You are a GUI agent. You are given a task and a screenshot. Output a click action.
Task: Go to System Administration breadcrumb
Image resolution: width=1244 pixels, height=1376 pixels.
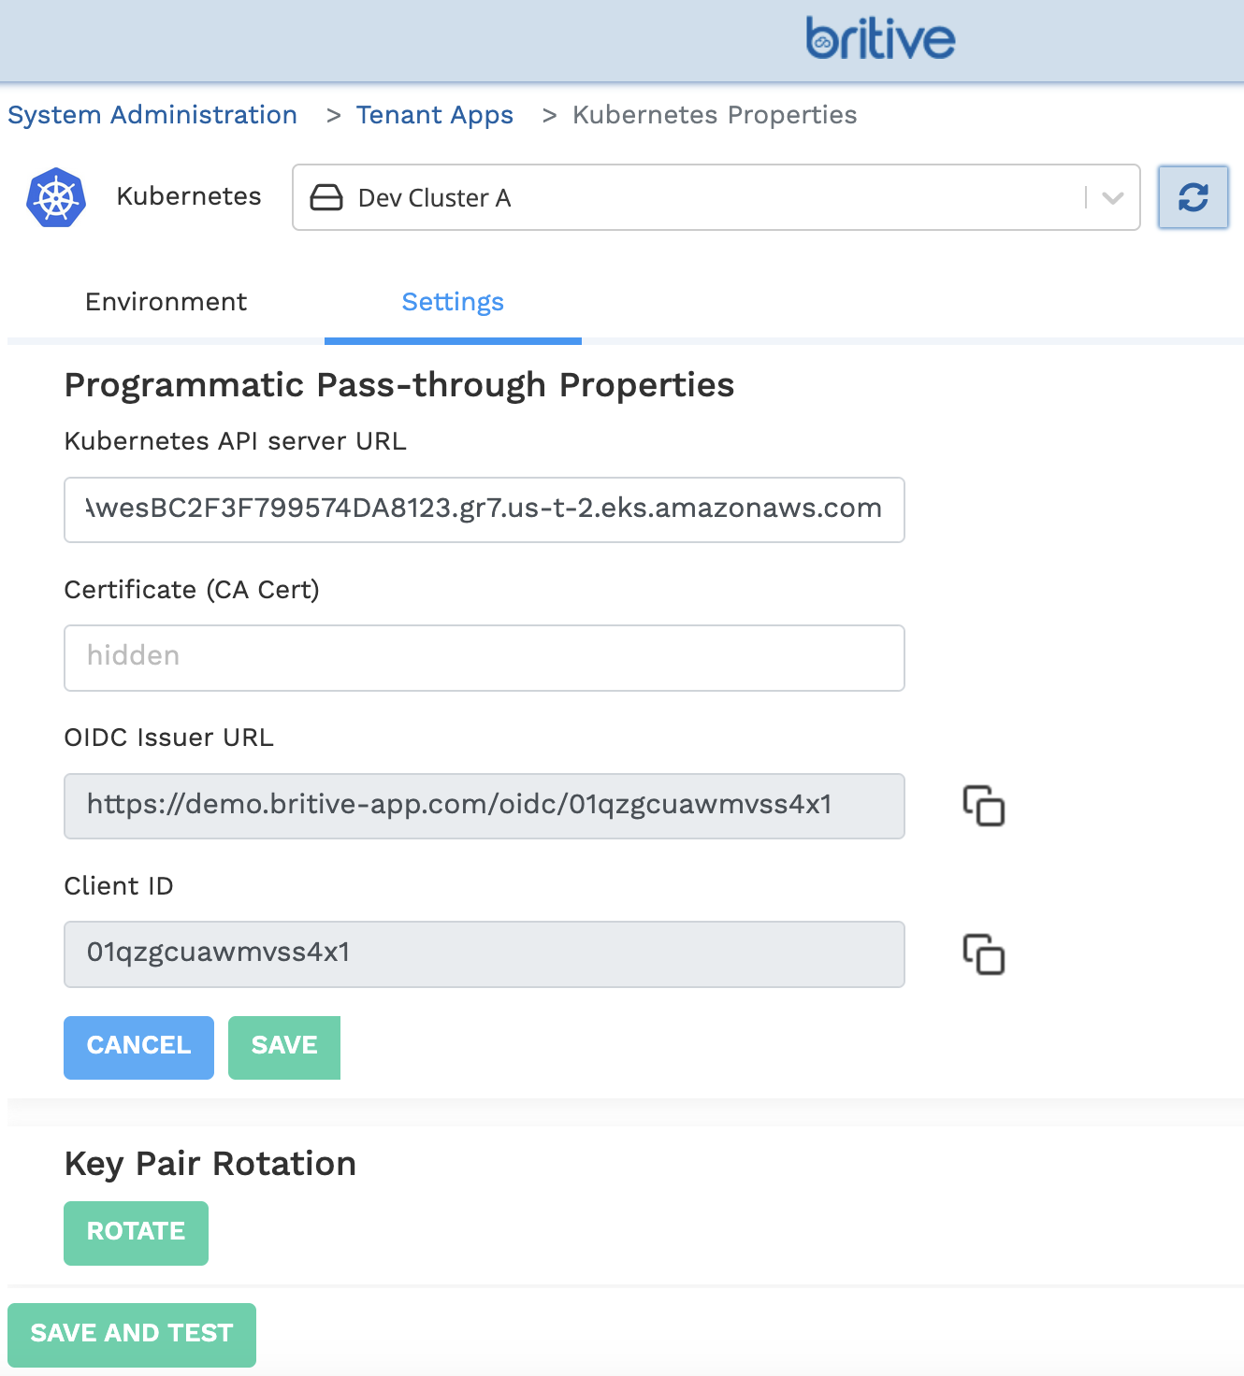pos(152,115)
